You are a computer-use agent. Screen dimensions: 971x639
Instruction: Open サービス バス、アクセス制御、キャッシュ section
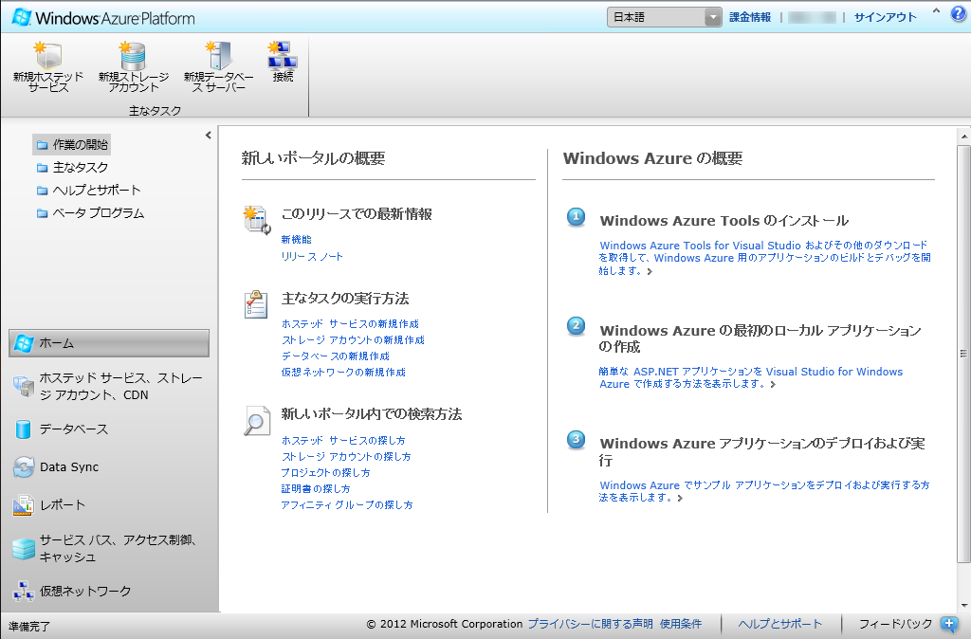[x=109, y=549]
